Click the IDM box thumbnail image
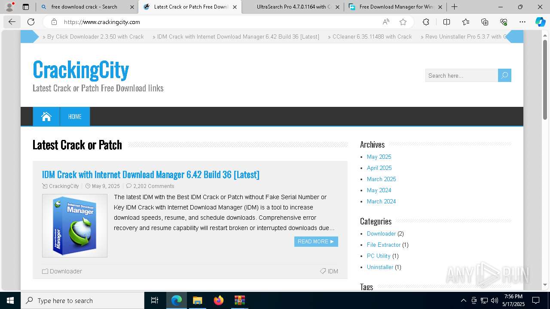550x309 pixels. 75,226
